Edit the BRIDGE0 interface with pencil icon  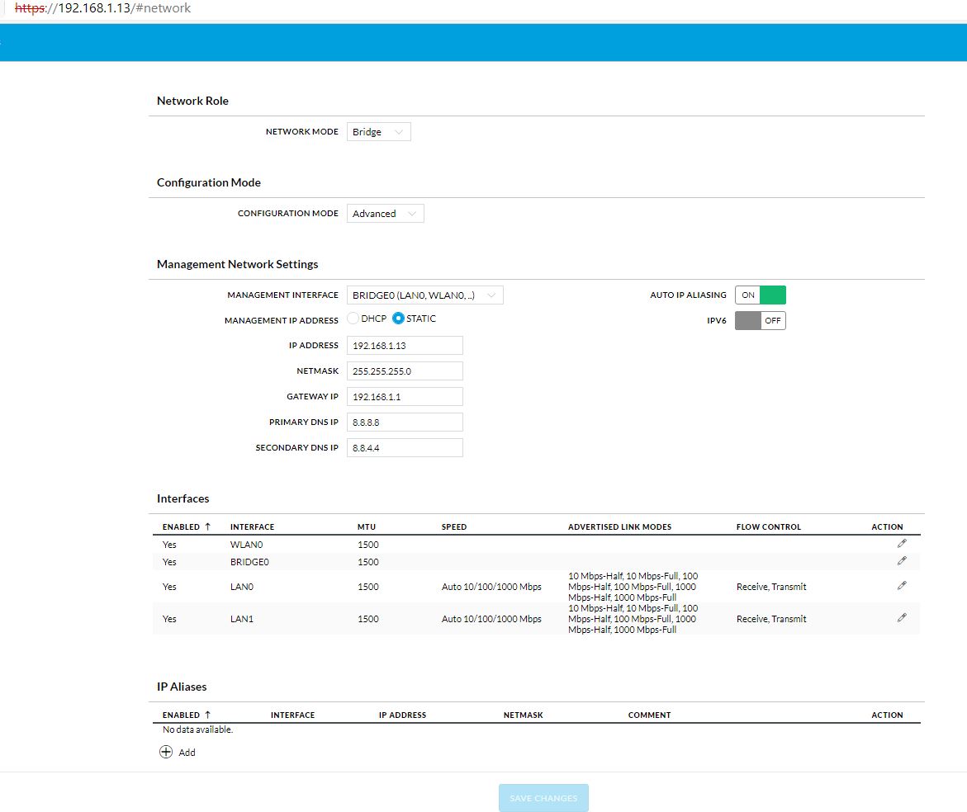pos(902,560)
